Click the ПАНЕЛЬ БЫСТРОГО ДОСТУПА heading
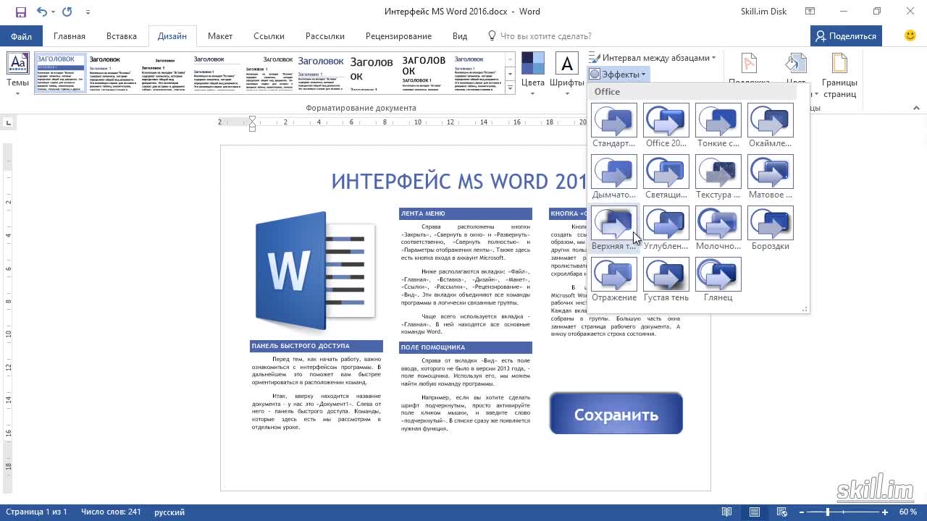927x521 pixels. (x=316, y=346)
